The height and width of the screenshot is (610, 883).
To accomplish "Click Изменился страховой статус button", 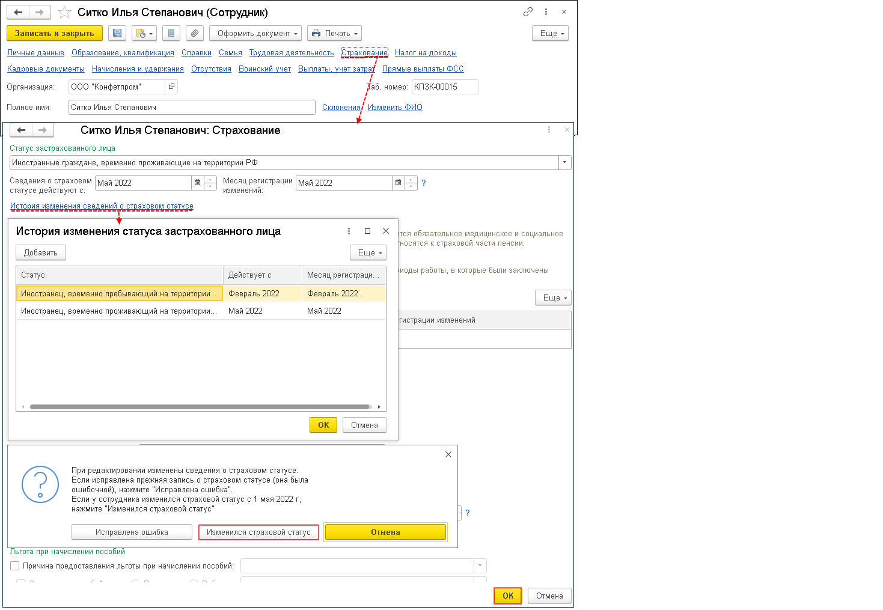I will point(258,532).
